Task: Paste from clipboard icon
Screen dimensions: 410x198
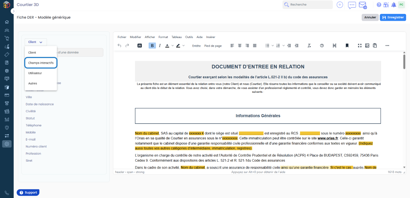Action: [375, 46]
